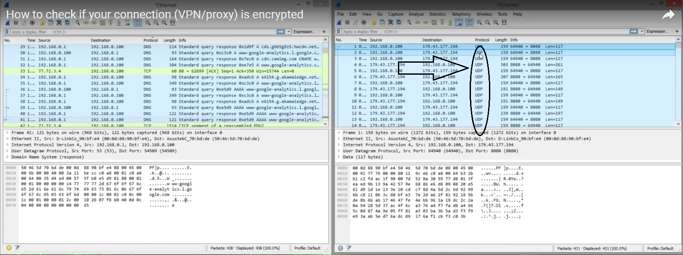Open the Wireless menu
Screen dimensions: 683x255
(x=484, y=14)
